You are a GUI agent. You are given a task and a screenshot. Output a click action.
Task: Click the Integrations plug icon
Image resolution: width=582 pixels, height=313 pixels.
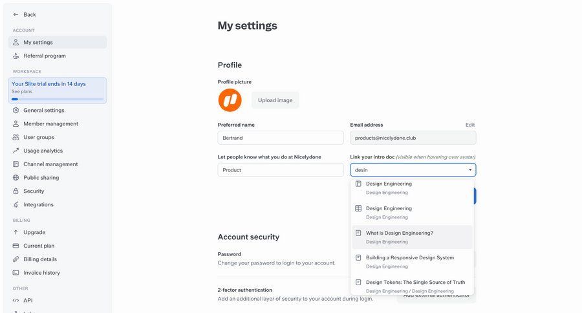click(x=16, y=205)
